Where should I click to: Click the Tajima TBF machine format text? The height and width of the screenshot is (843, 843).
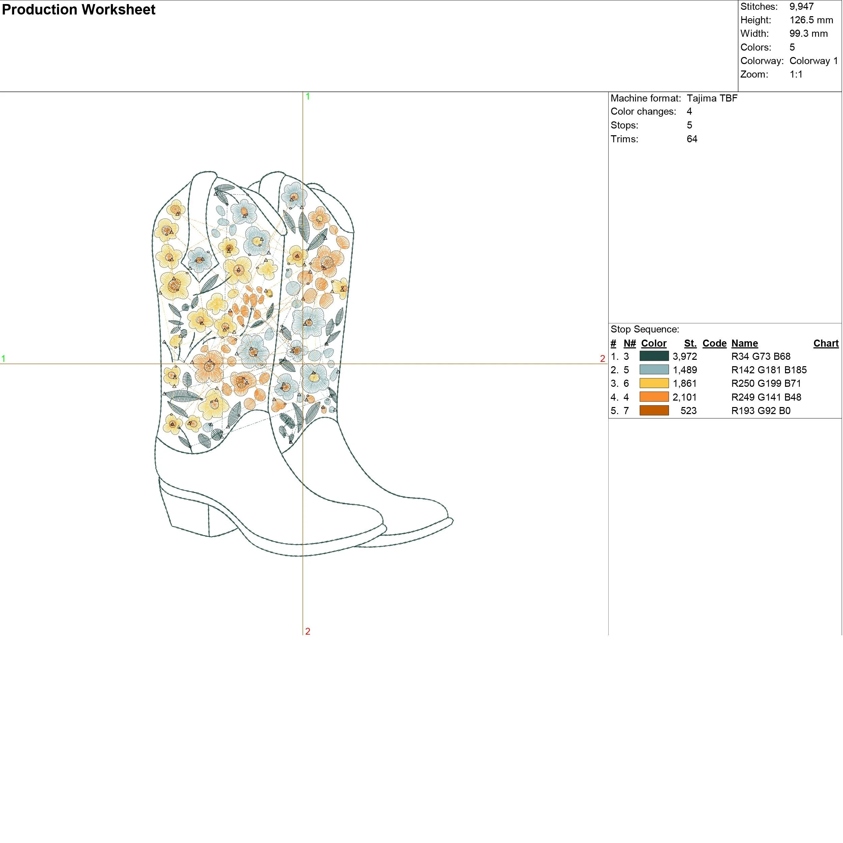point(712,98)
